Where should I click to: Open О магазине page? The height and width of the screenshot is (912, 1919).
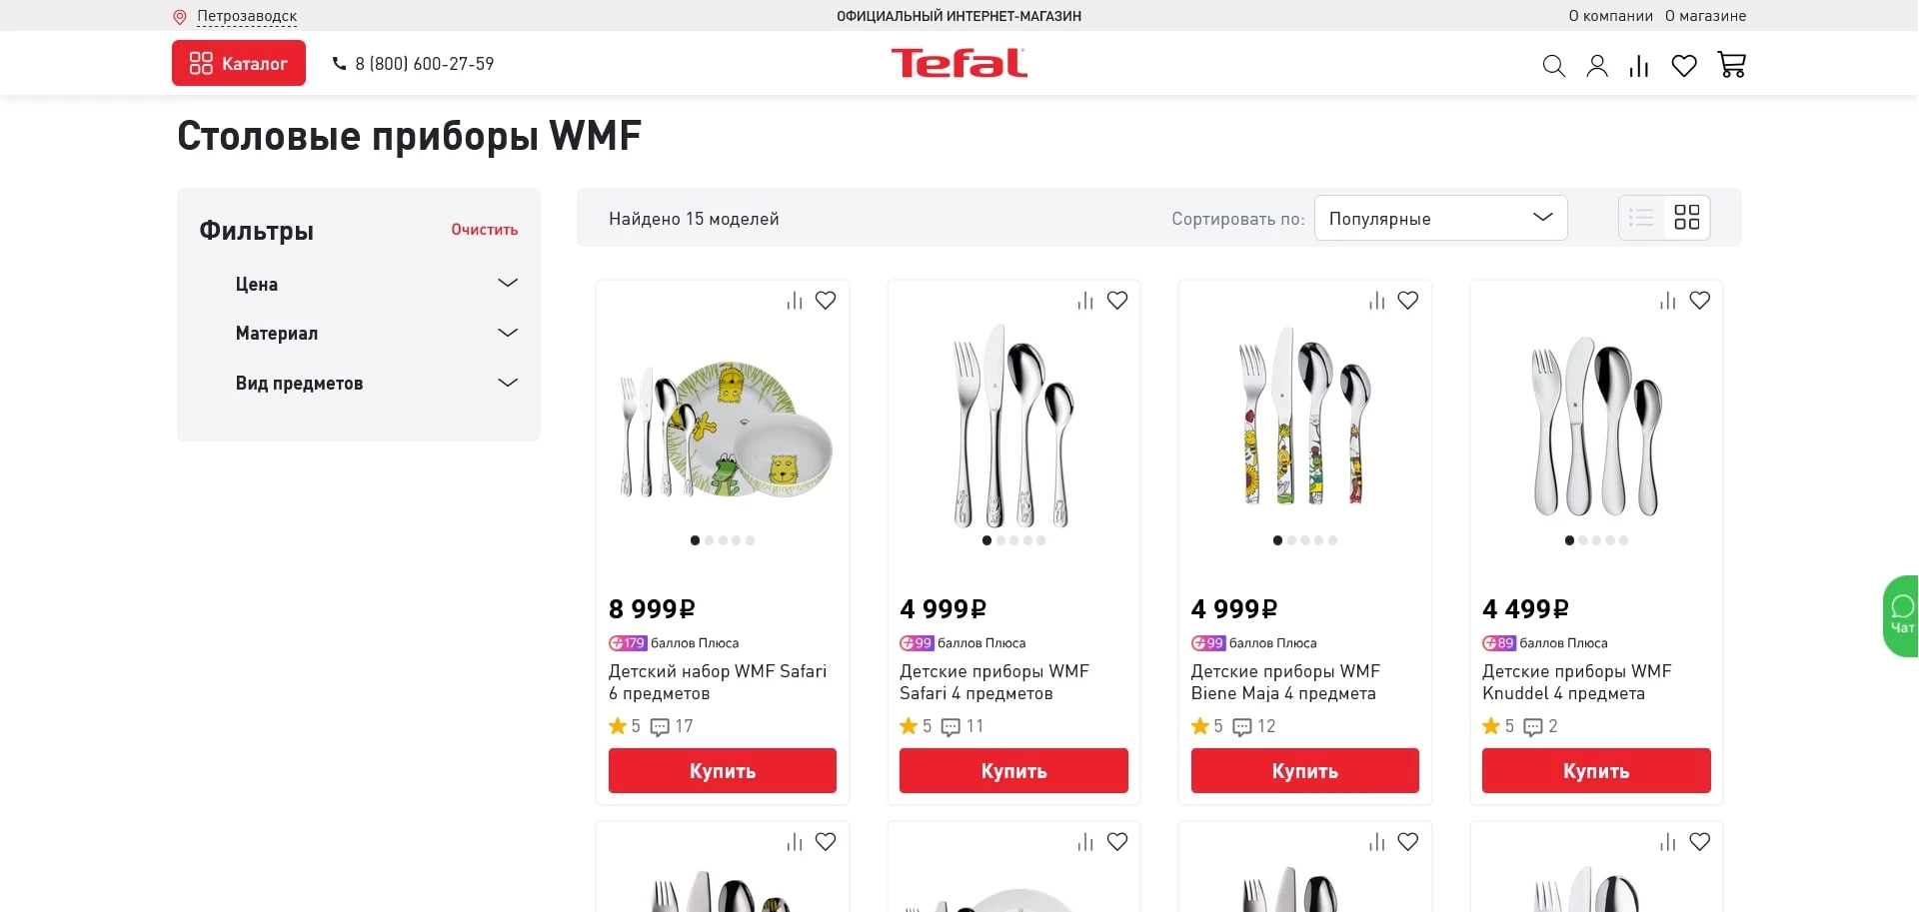pos(1706,15)
